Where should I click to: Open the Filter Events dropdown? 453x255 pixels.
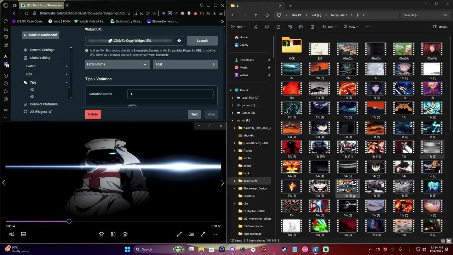tap(117, 64)
